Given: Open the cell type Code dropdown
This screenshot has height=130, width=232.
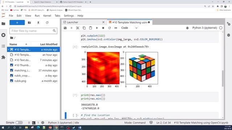Looking at the screenshot, I should tap(129, 28).
